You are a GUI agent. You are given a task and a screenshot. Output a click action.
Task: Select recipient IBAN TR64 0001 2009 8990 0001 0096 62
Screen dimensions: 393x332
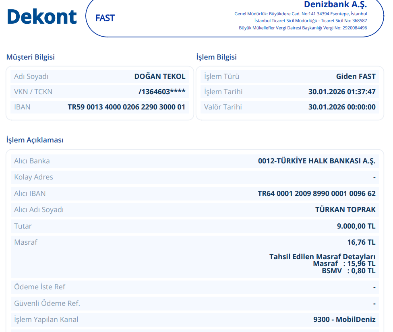point(316,194)
